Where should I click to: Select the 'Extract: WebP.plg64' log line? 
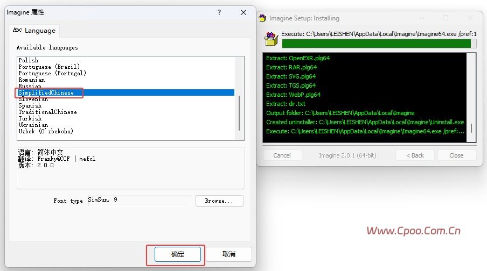tap(293, 95)
